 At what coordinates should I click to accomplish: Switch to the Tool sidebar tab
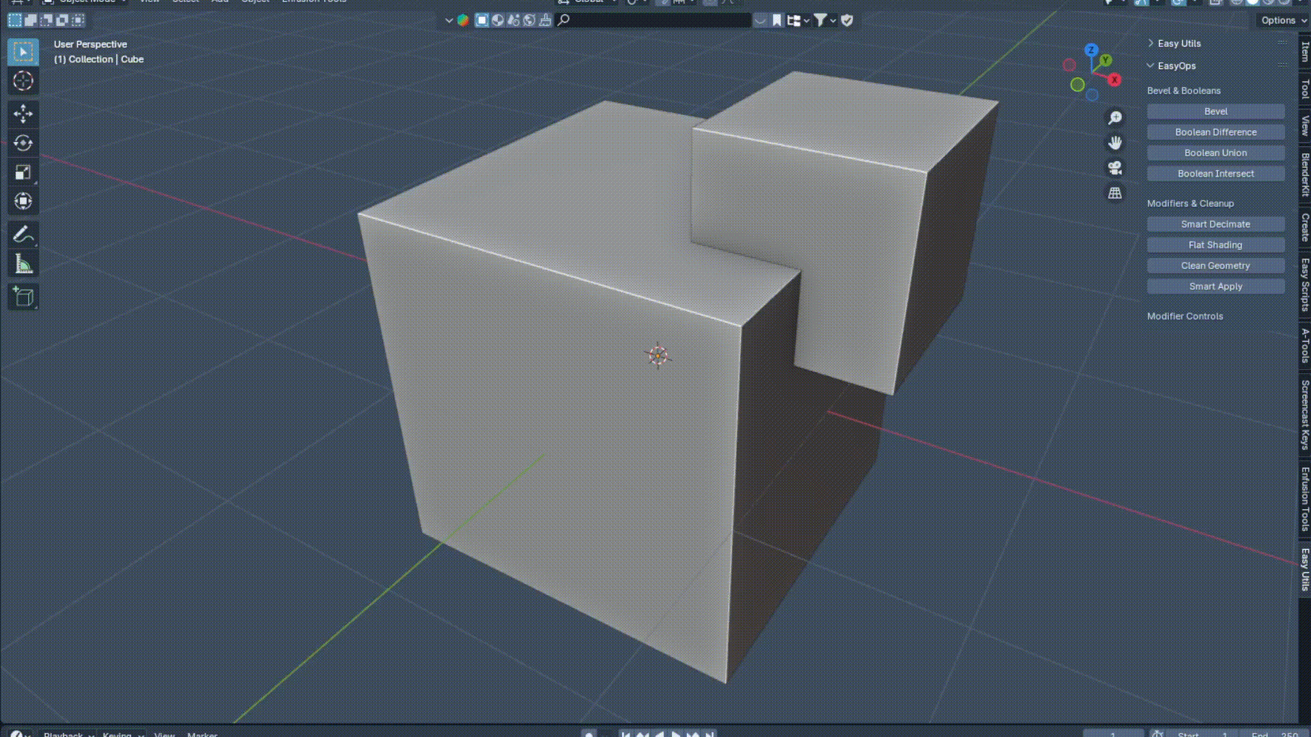1305,89
